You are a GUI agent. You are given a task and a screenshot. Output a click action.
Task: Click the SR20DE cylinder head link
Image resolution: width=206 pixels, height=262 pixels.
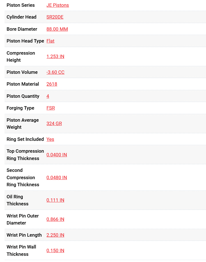55,17
